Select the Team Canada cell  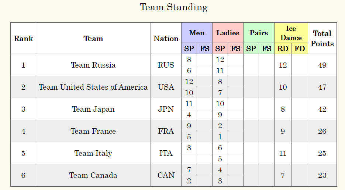pos(93,175)
